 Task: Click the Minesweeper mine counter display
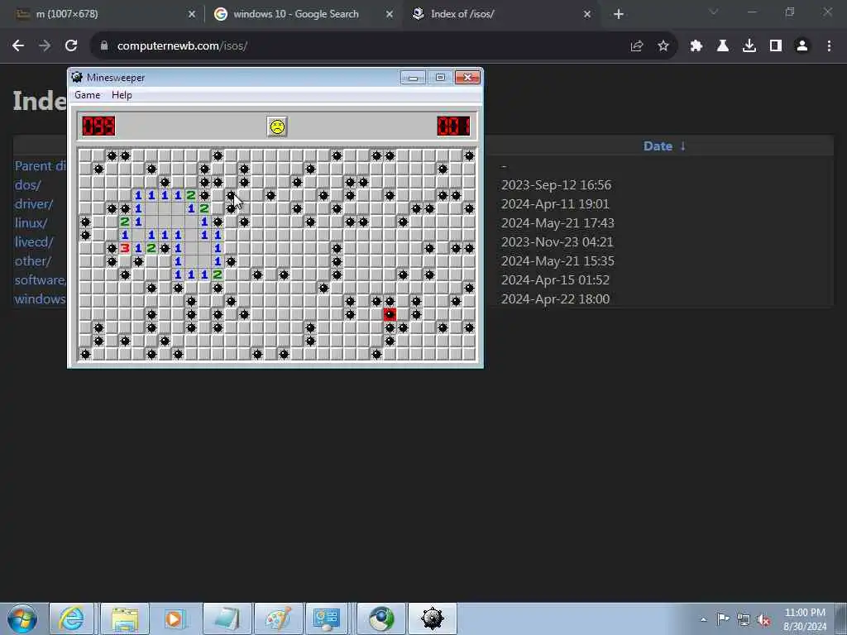point(99,127)
